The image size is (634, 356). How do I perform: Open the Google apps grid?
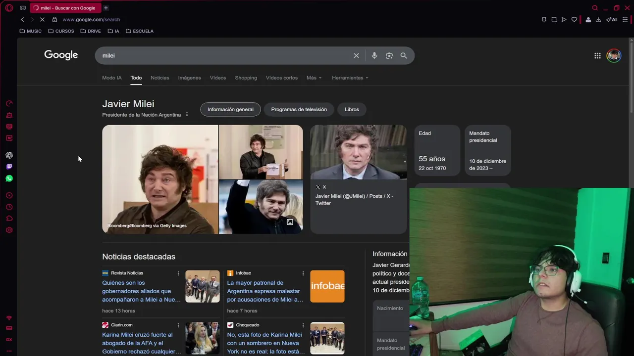point(597,55)
